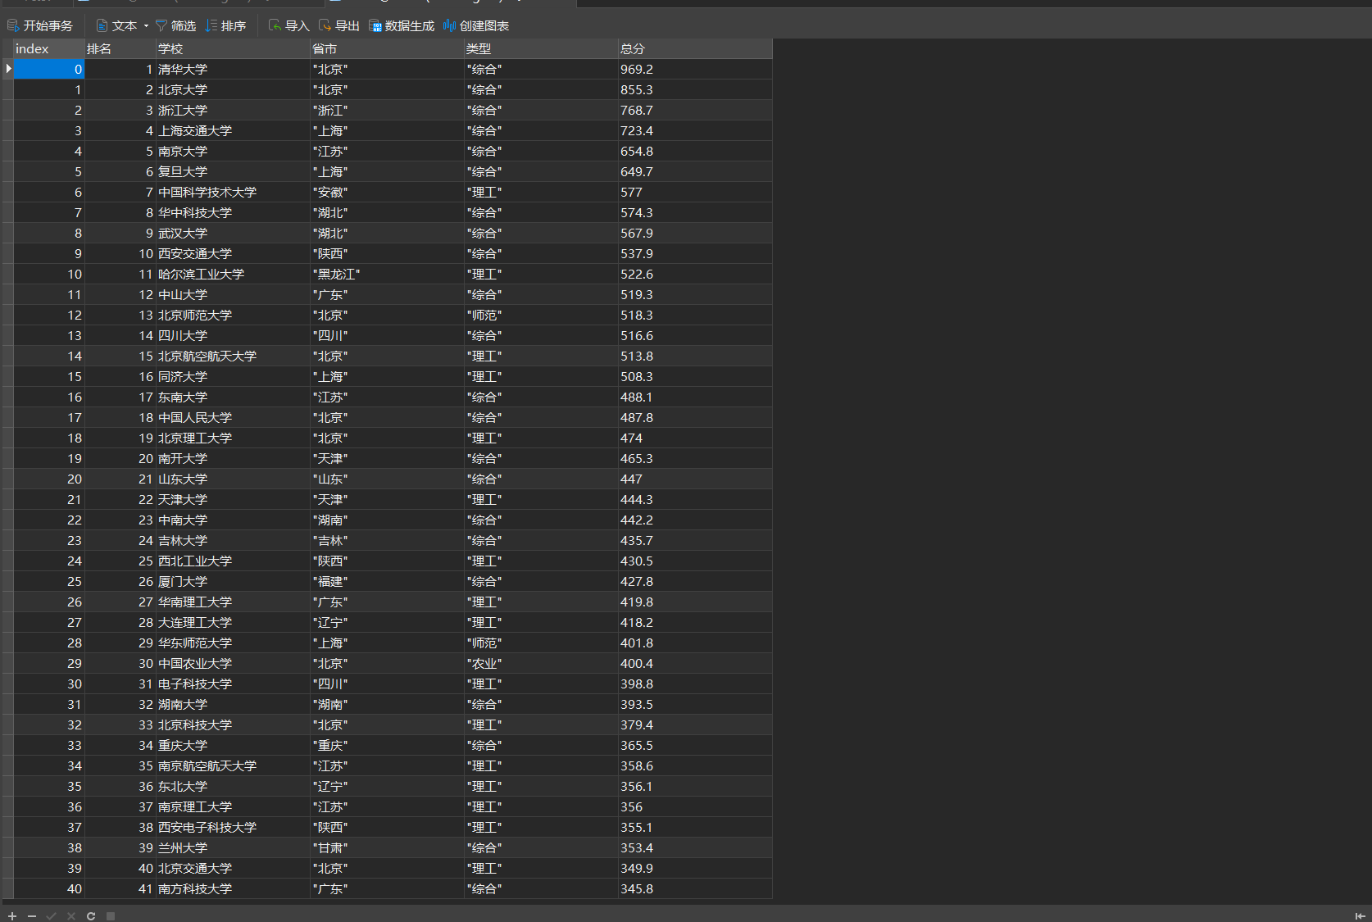1372x922 pixels.
Task: Select the 浙江大学 cell
Action: 233,110
